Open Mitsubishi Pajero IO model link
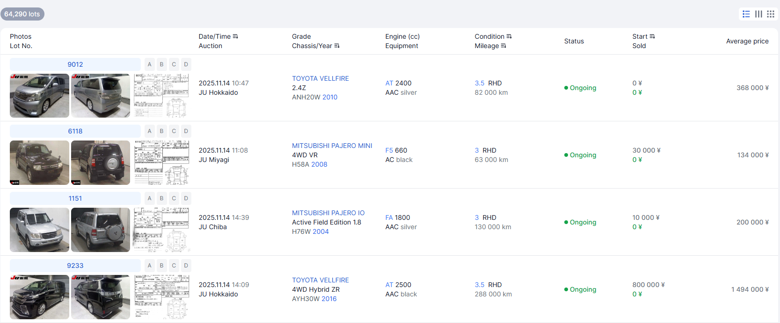This screenshot has height=323, width=780. tap(328, 213)
